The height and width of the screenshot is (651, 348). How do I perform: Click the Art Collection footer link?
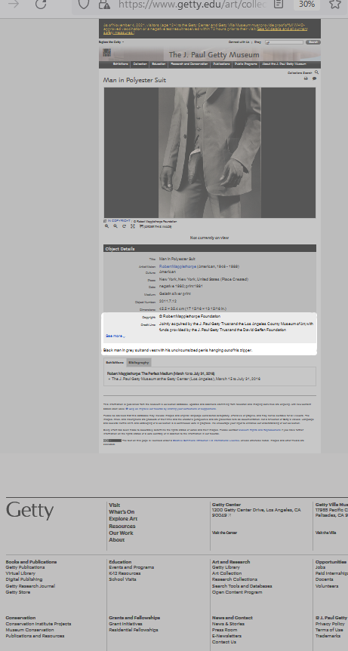click(226, 573)
